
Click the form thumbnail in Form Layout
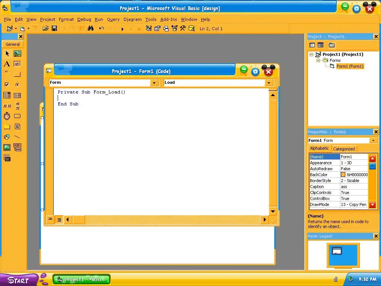tap(337, 251)
